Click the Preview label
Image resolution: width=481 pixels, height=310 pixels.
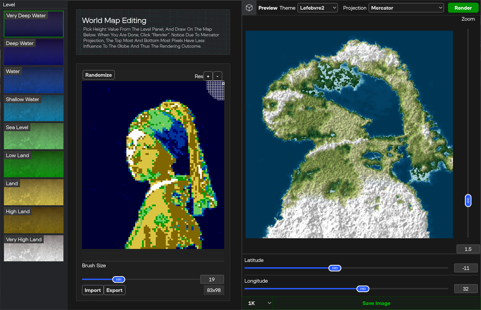point(268,8)
